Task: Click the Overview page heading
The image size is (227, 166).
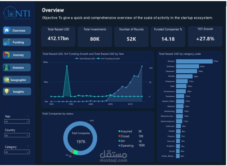Action: coord(53,10)
